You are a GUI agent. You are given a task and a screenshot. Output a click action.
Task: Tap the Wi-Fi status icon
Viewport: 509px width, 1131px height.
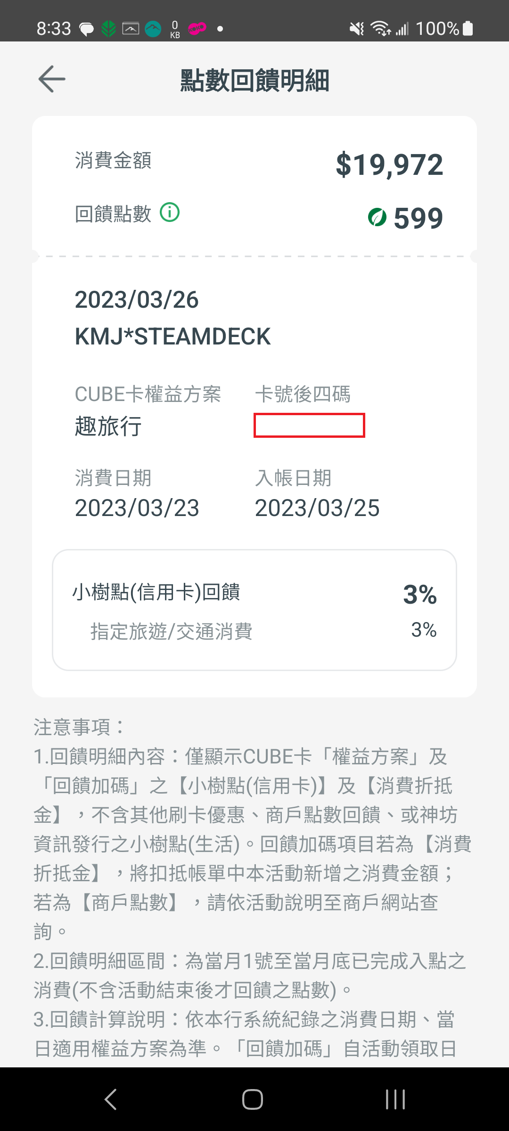point(381,28)
